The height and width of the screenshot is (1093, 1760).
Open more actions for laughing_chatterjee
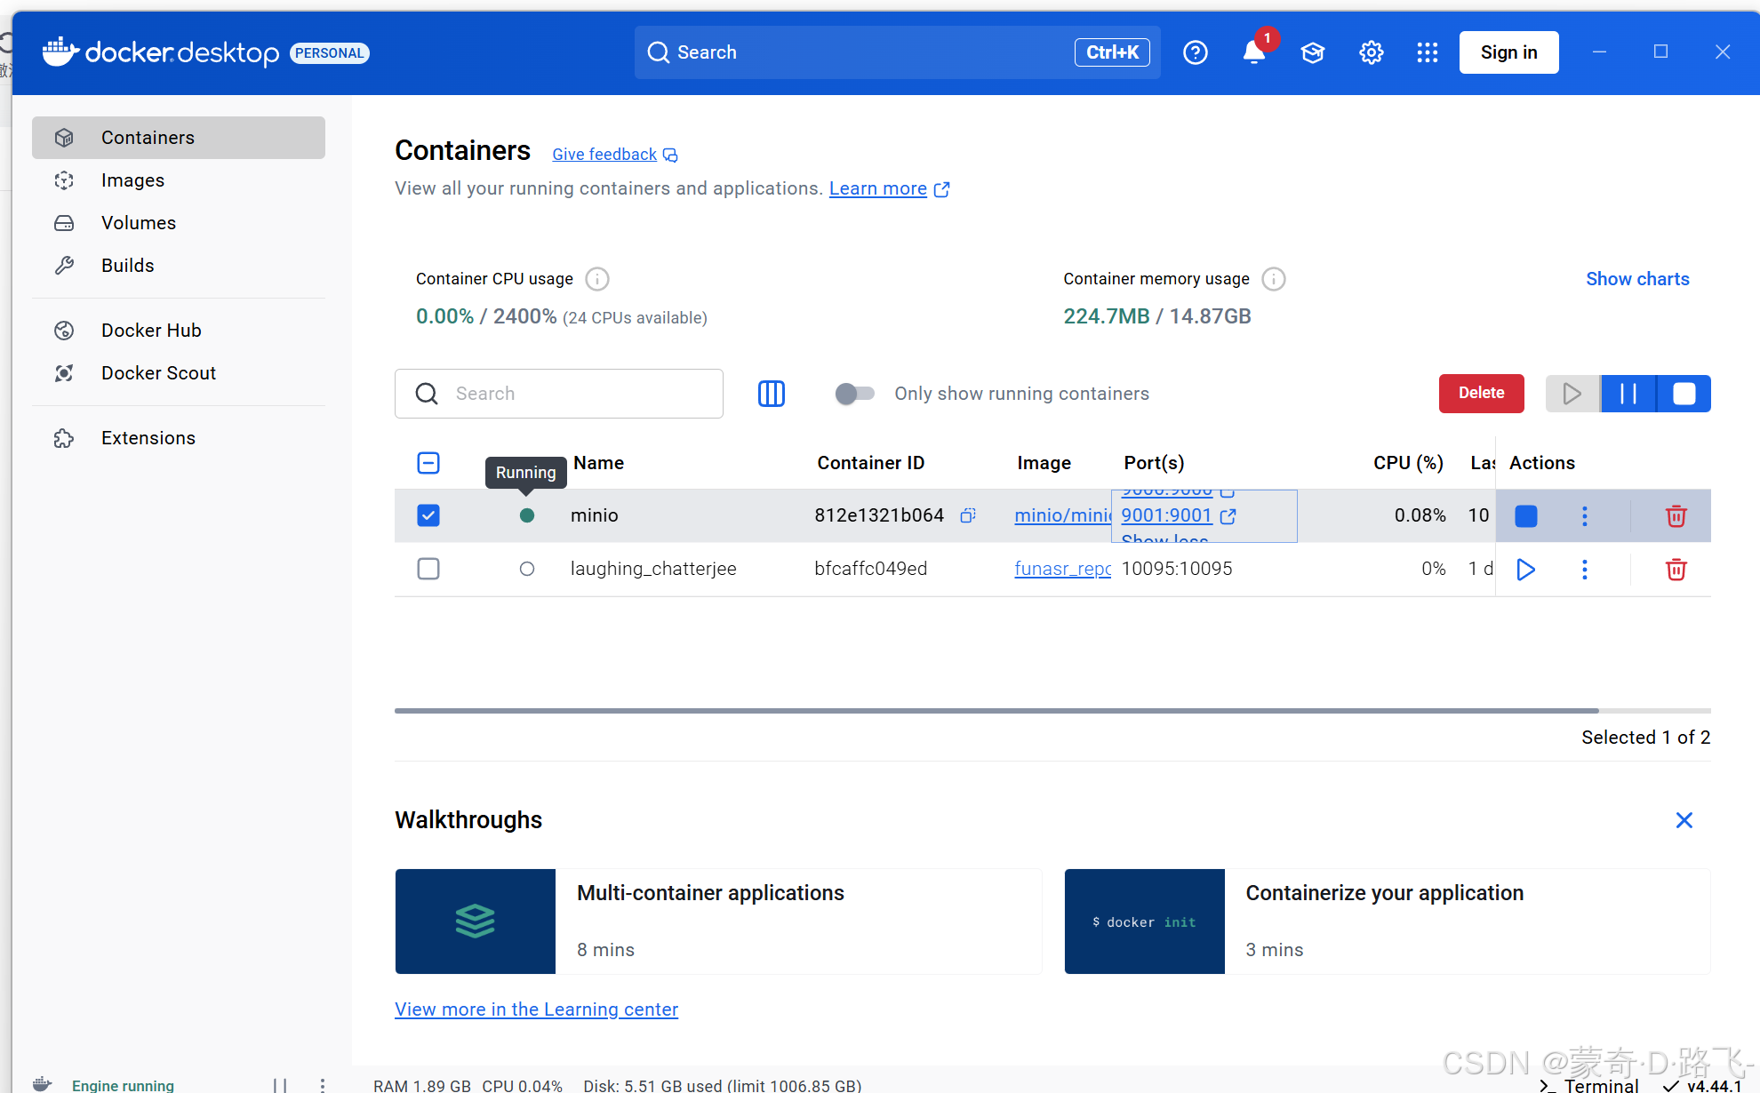[1585, 570]
